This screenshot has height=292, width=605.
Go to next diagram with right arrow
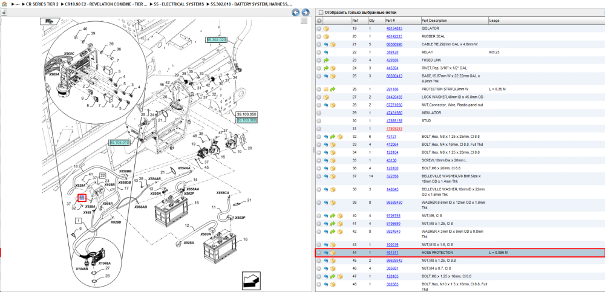click(x=305, y=12)
